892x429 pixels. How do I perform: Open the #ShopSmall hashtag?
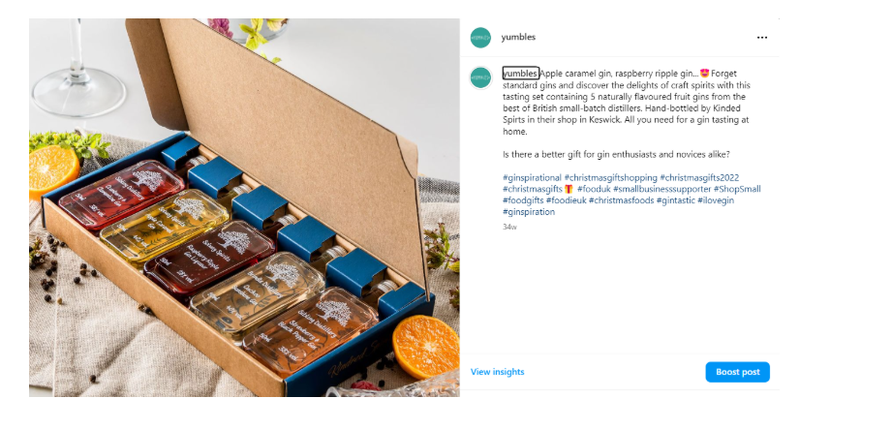click(x=737, y=190)
